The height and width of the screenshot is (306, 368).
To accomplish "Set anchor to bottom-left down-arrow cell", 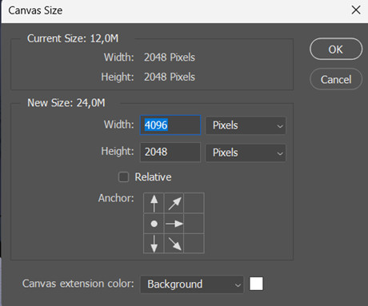I will pyautogui.click(x=154, y=244).
